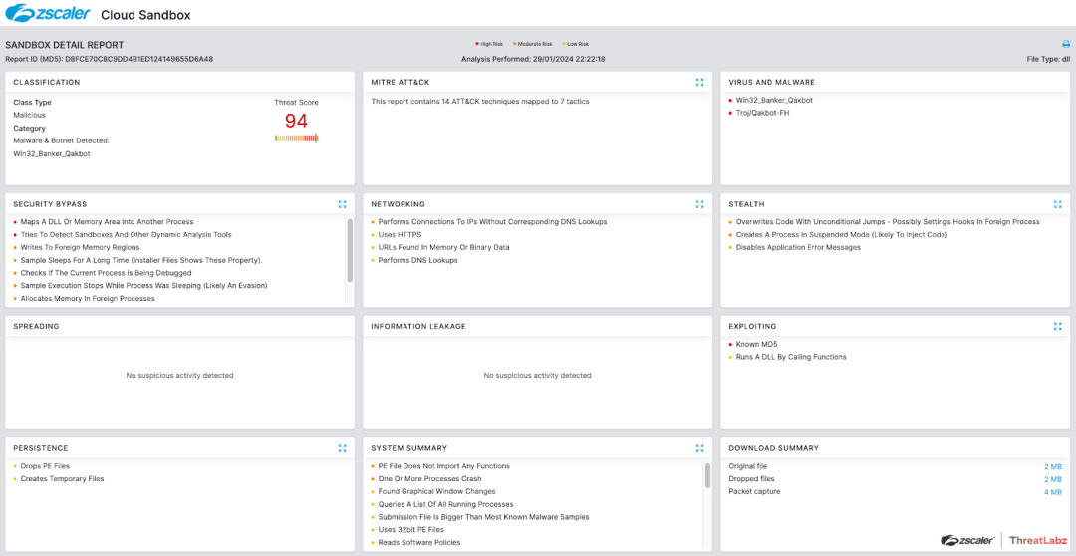Expand the Exploiting panel
The width and height of the screenshot is (1076, 556).
point(1057,326)
